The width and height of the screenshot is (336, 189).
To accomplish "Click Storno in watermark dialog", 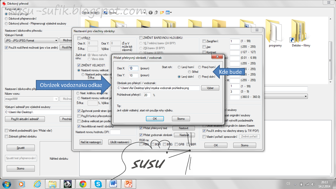I will pyautogui.click(x=181, y=118).
